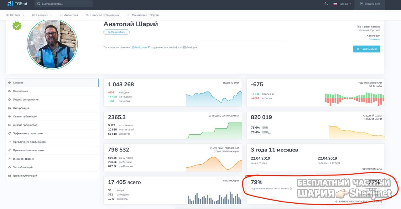Click the 17 405 всего publications value
Viewport: 401px width, 209px height.
(x=124, y=182)
